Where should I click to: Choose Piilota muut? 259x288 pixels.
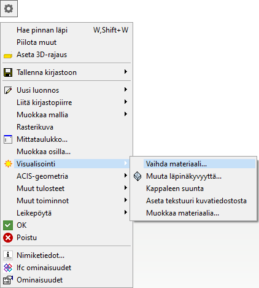coord(66,42)
